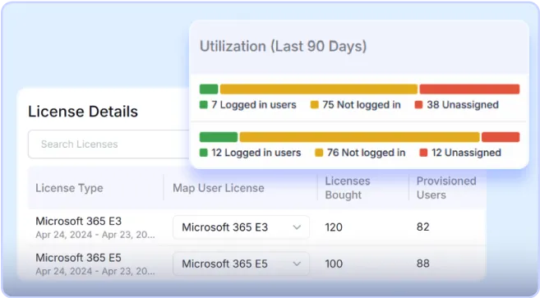Click the License Details heading
This screenshot has height=298, width=540.
pyautogui.click(x=83, y=112)
